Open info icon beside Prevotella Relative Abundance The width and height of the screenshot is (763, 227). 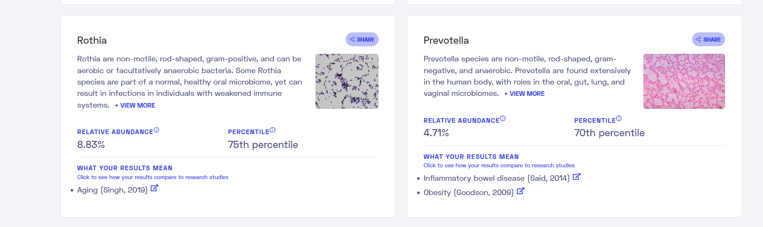tap(502, 119)
